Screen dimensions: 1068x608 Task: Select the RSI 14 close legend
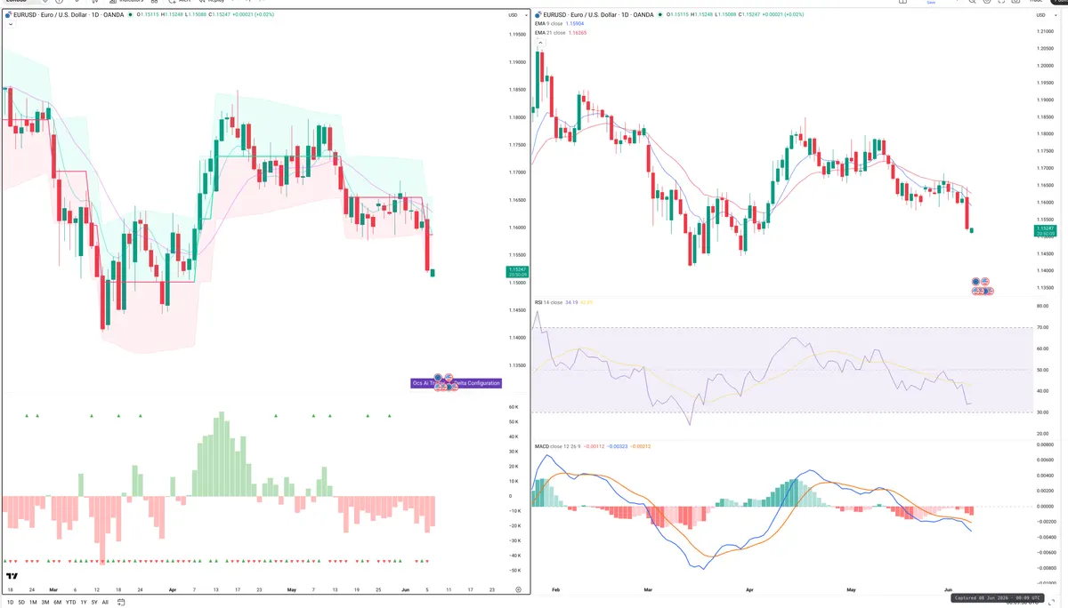(x=548, y=302)
